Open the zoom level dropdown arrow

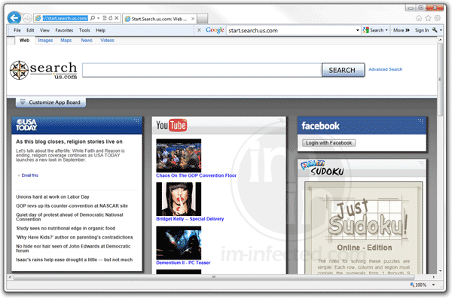coord(433,284)
